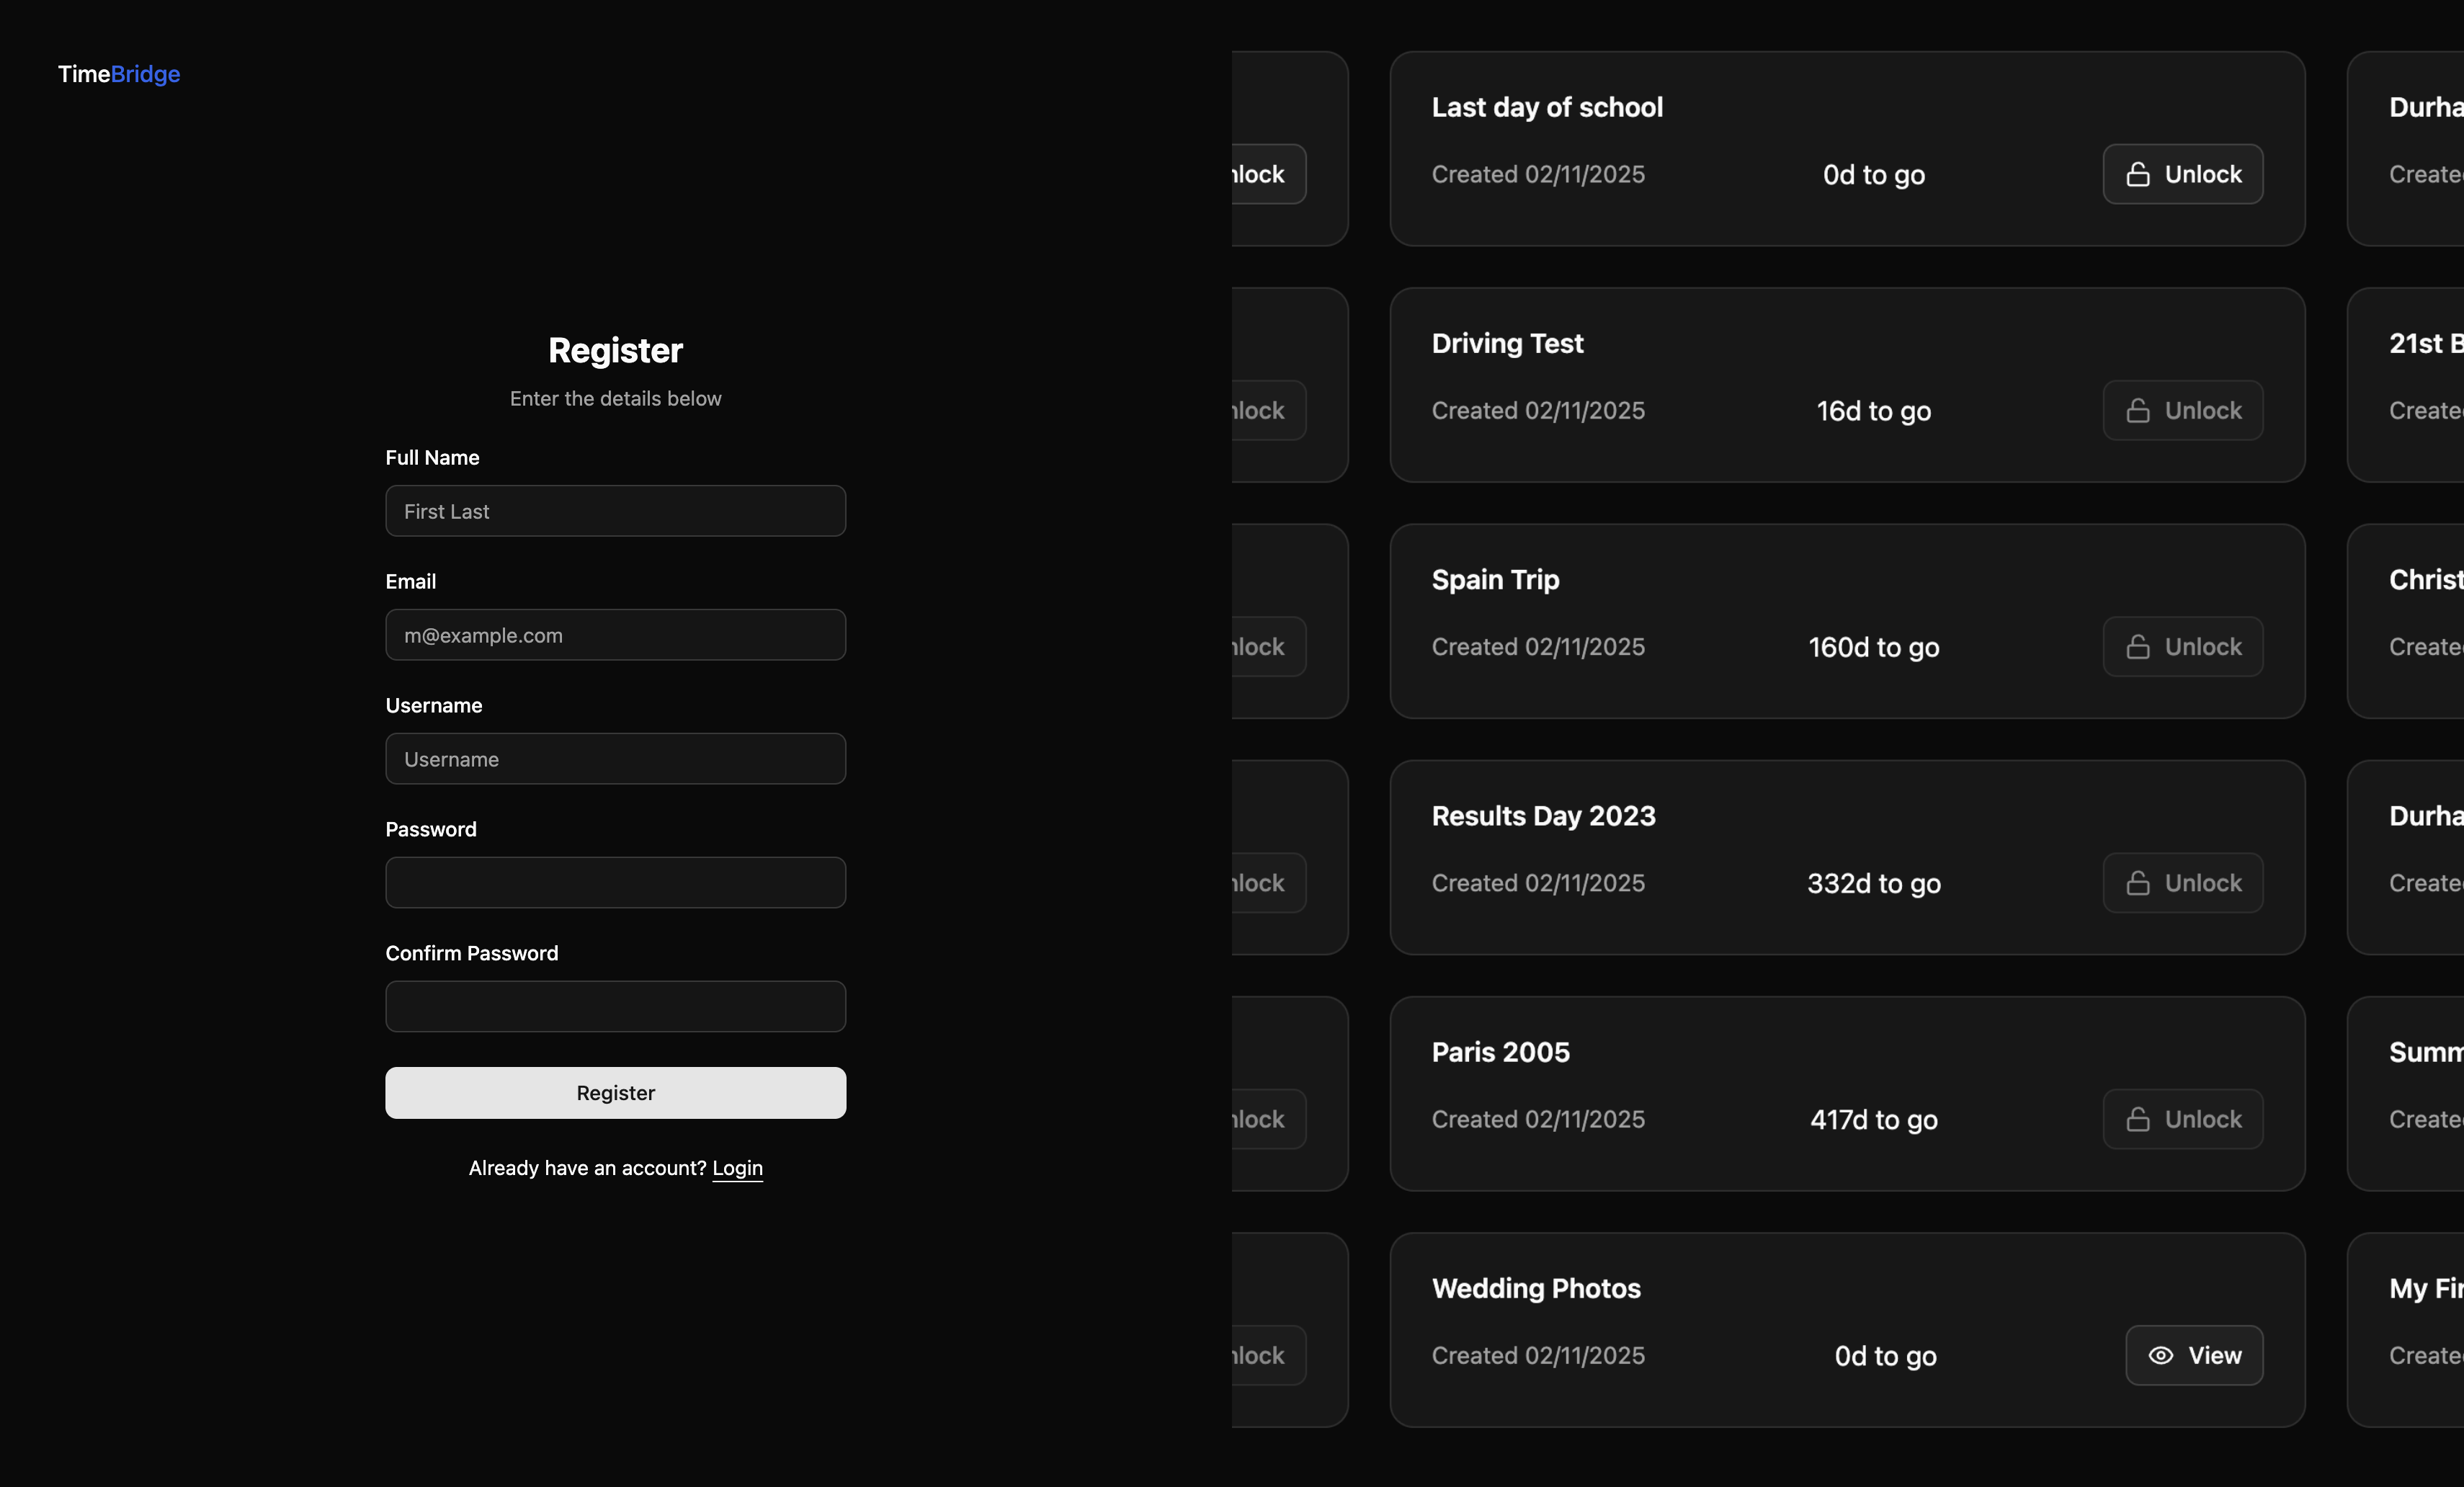Click the Full Name input field
Image resolution: width=2464 pixels, height=1487 pixels.
coord(615,511)
